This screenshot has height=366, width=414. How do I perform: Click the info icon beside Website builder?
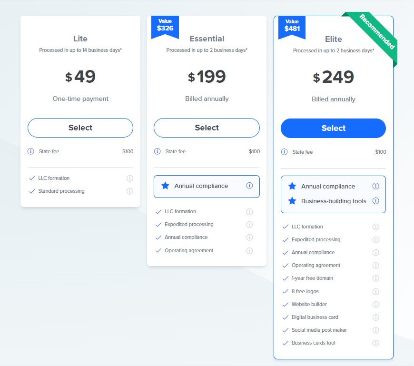375,304
